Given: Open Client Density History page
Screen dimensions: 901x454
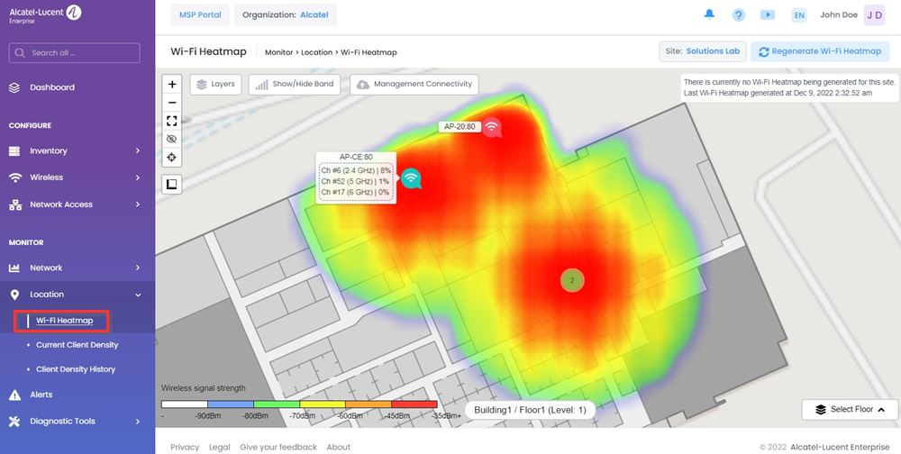Looking at the screenshot, I should (76, 369).
